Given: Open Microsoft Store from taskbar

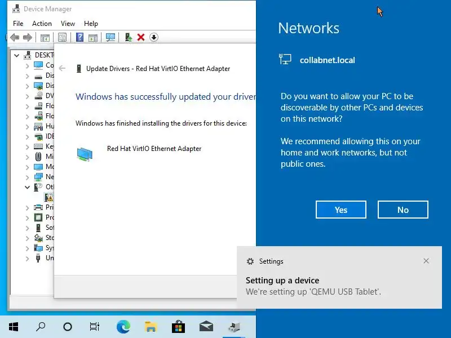Looking at the screenshot, I should 178,327.
